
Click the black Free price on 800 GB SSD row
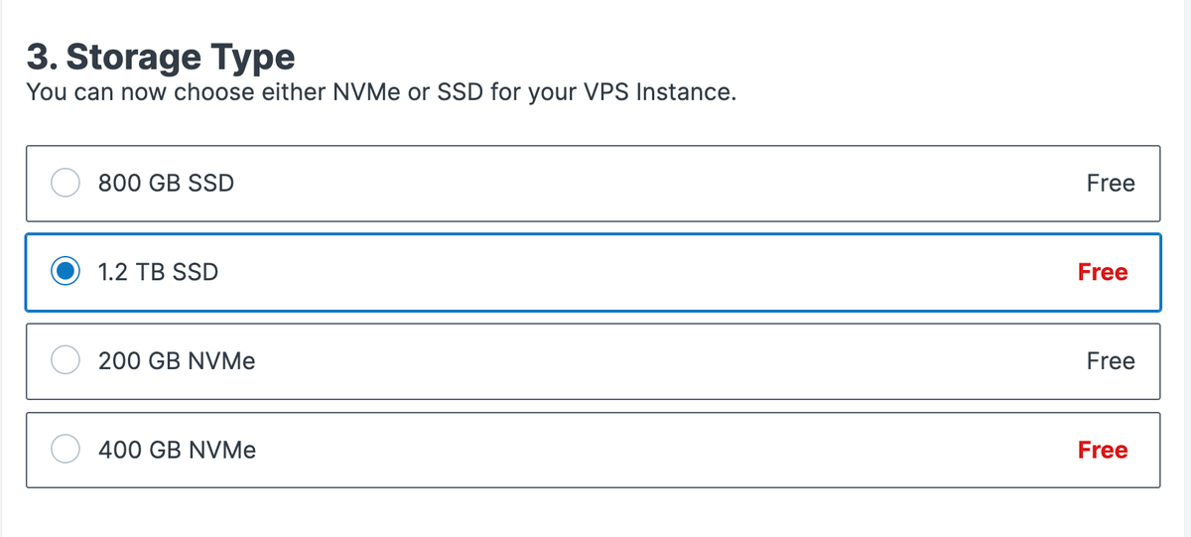coord(1111,184)
